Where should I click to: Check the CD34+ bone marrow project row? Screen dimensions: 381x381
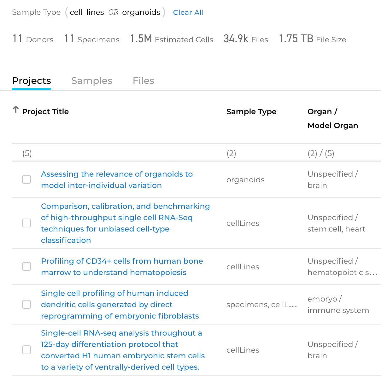click(26, 267)
